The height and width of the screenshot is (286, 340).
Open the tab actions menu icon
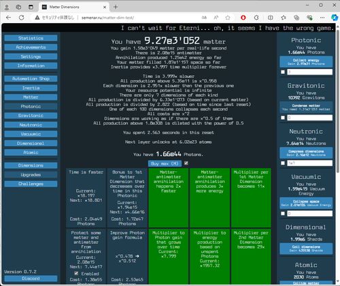click(31, 7)
